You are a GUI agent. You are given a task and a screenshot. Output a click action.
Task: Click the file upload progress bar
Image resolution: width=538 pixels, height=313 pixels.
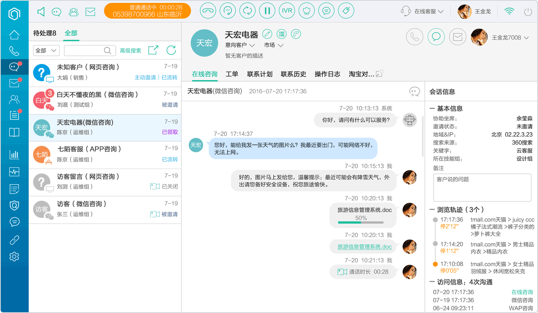click(x=361, y=223)
